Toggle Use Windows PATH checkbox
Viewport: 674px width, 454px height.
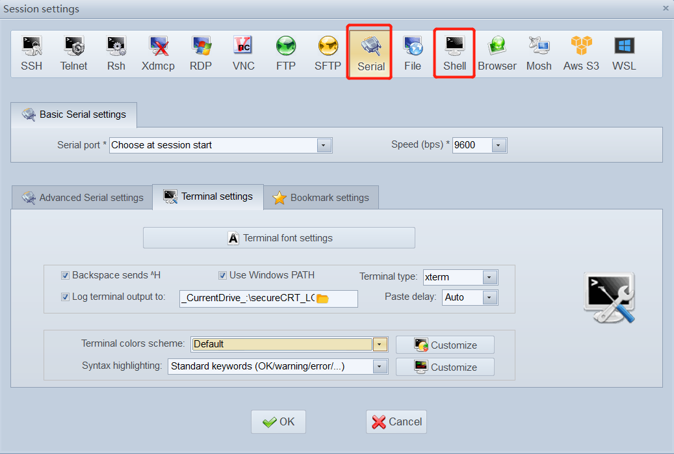(222, 275)
